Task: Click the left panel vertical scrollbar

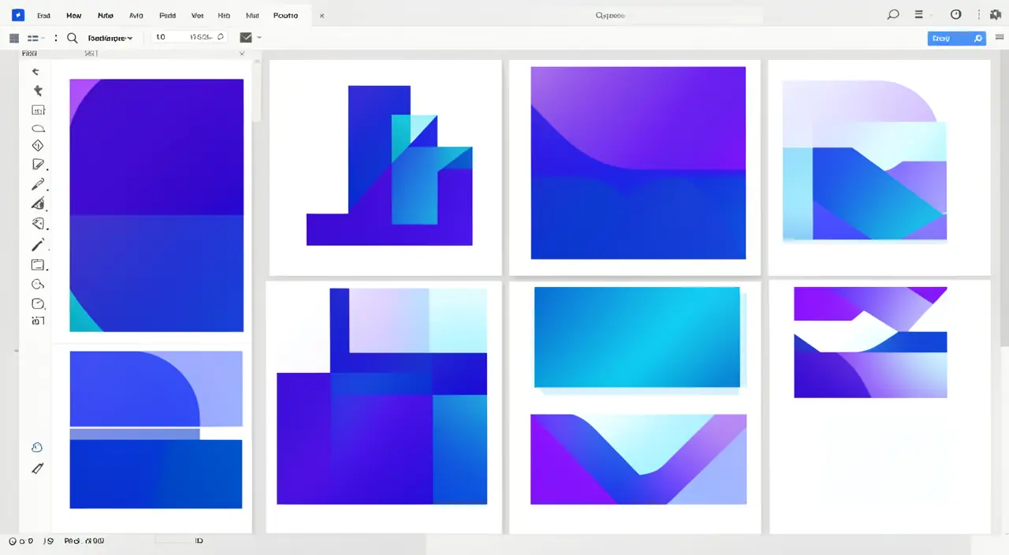Action: pyautogui.click(x=256, y=91)
